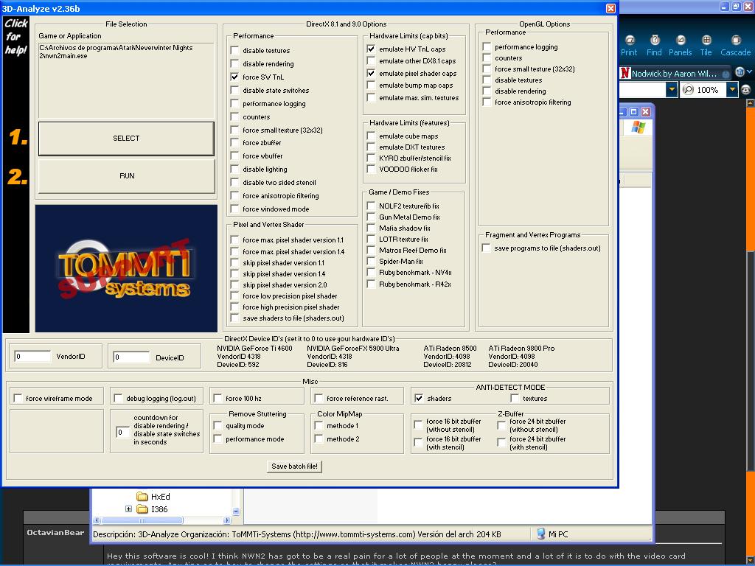
Task: Enable ANTI-DETECT MODE 'textures' checkbox
Action: (515, 398)
